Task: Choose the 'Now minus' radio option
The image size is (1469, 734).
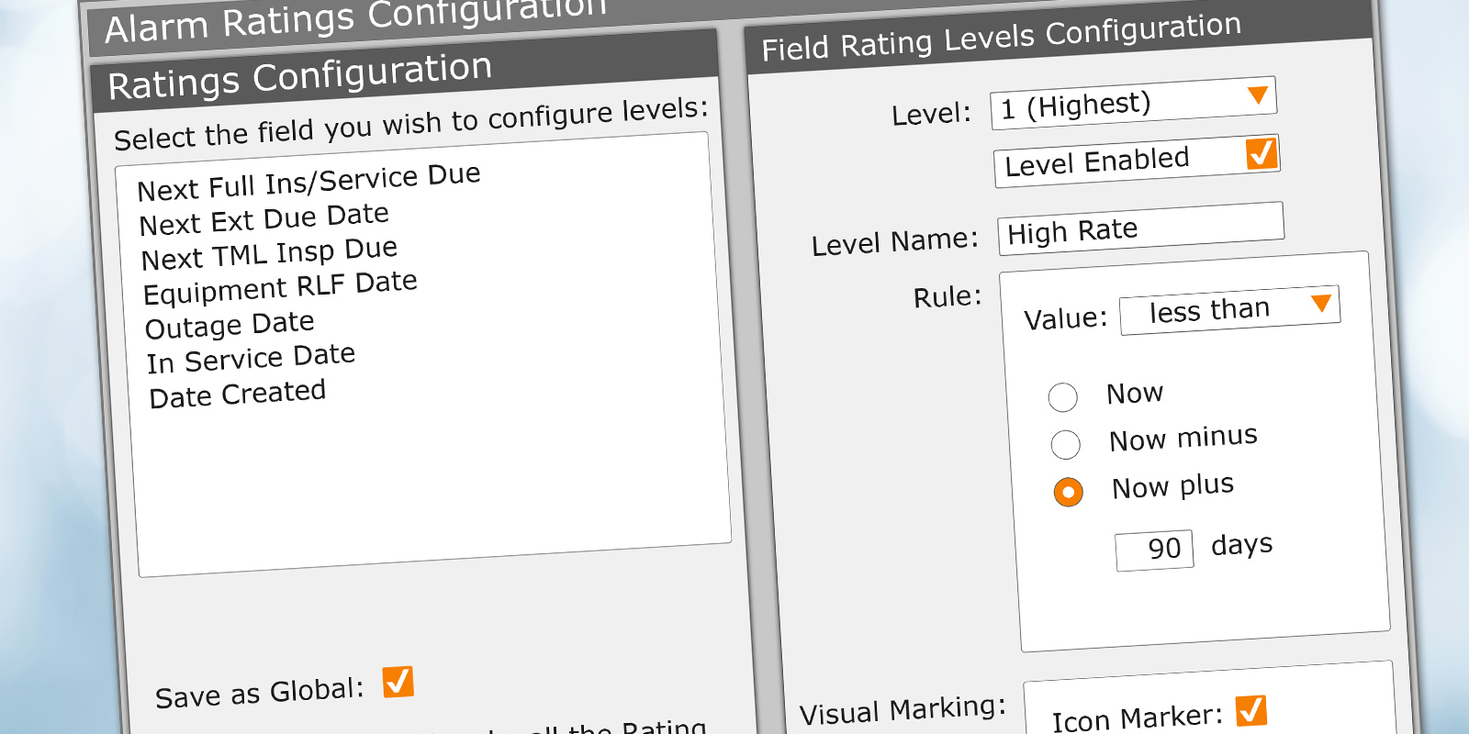Action: (x=1065, y=444)
